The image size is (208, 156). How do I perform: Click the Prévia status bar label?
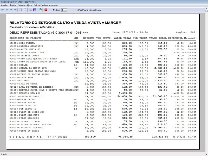coord(4,154)
